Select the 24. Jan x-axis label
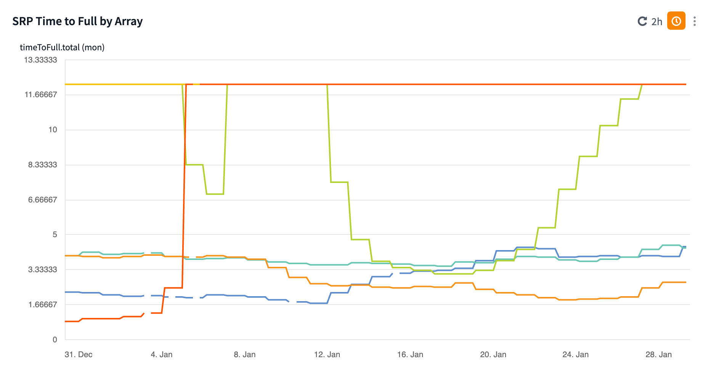The image size is (716, 369). 576,355
